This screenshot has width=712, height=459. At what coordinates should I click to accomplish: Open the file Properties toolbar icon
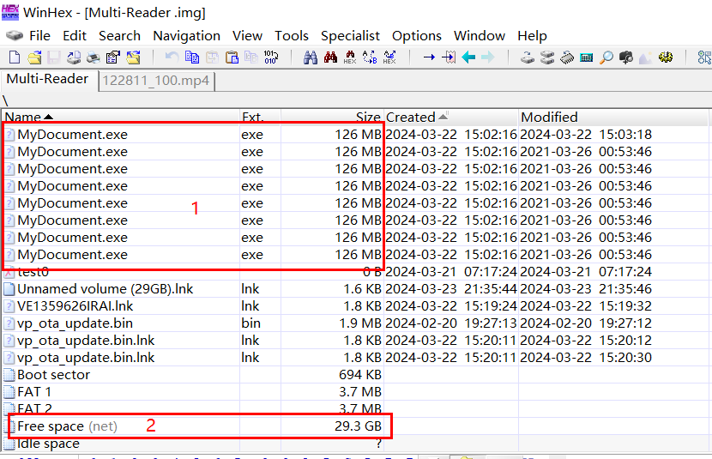tap(112, 57)
